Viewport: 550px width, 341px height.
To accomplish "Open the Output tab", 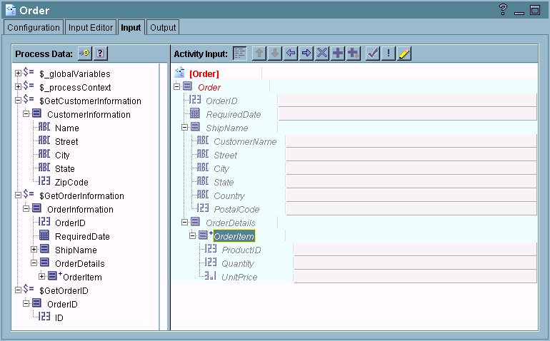I will pos(163,28).
